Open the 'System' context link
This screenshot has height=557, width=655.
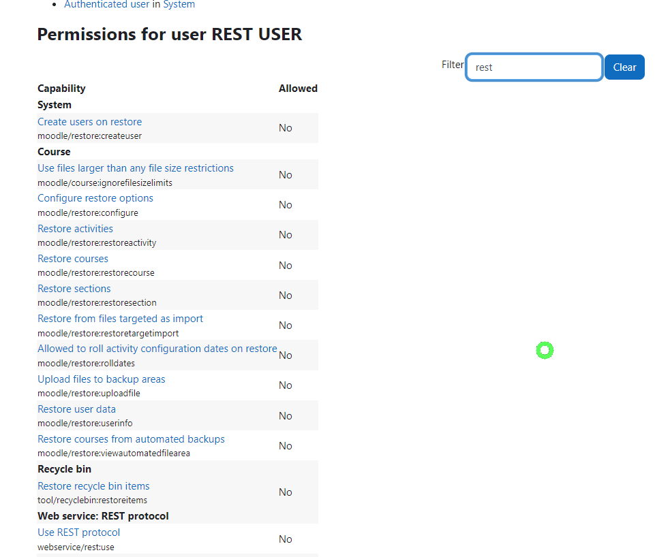(x=179, y=5)
